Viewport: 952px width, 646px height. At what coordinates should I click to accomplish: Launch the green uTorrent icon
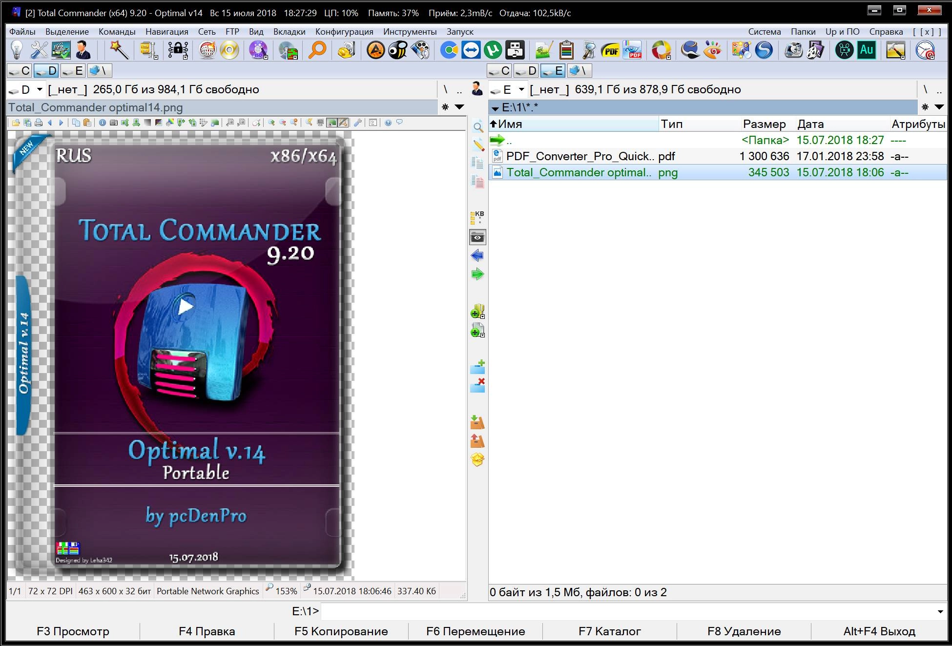click(493, 50)
